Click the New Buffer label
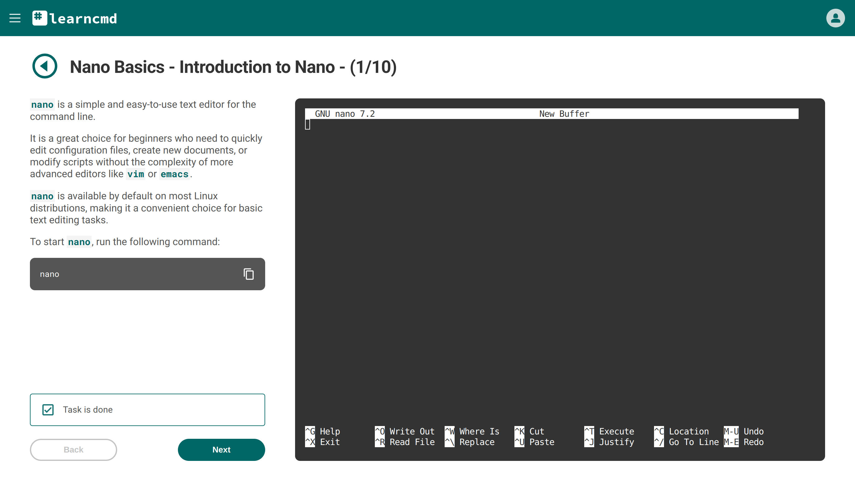 click(564, 114)
